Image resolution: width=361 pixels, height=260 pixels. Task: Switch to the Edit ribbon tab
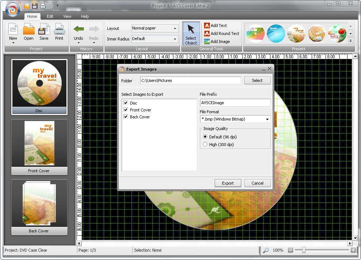coord(50,16)
